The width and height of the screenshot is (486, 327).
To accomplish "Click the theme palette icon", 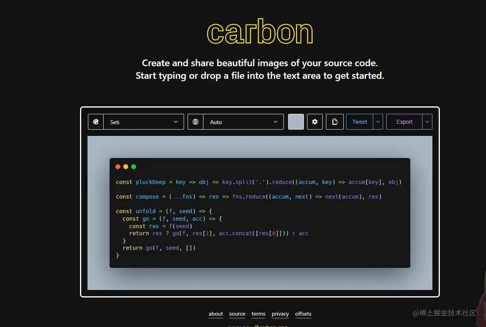I will point(96,122).
